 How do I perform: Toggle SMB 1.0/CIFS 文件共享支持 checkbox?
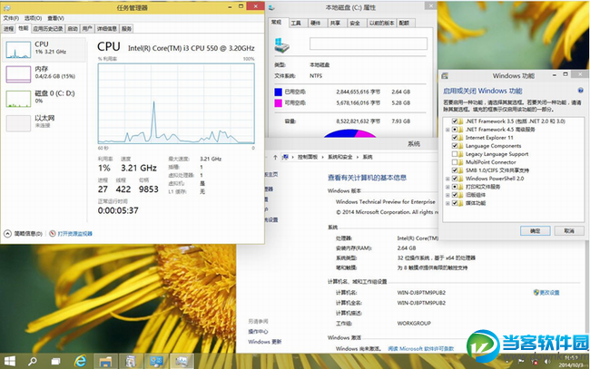point(455,170)
